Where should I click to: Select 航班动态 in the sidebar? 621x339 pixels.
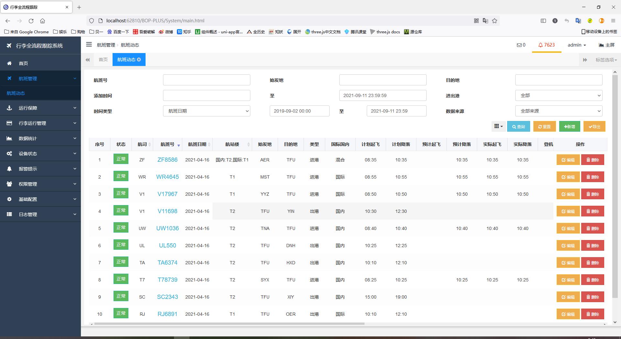pos(16,93)
